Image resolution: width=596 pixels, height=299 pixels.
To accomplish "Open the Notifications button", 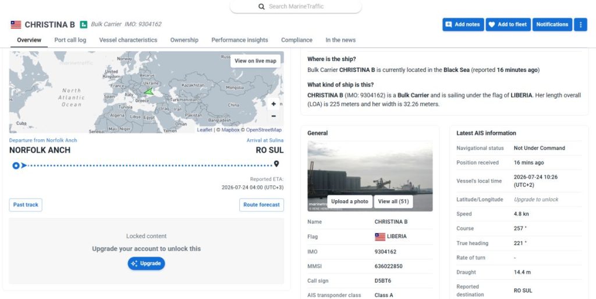I will pyautogui.click(x=552, y=24).
